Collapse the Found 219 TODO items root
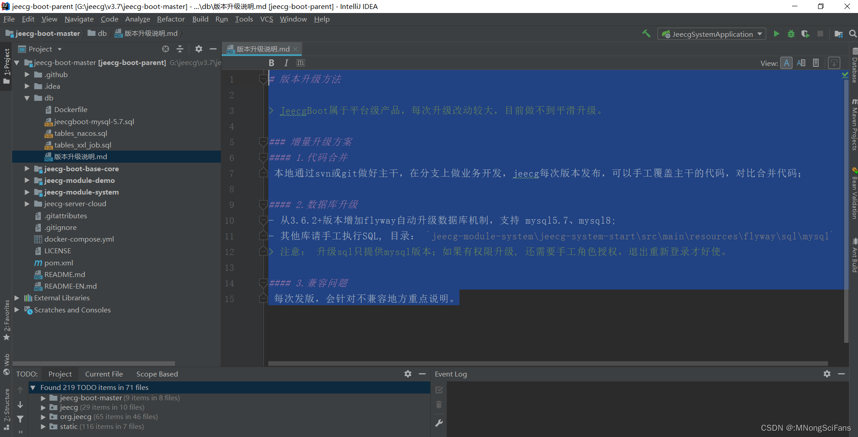The image size is (858, 437). tap(33, 387)
